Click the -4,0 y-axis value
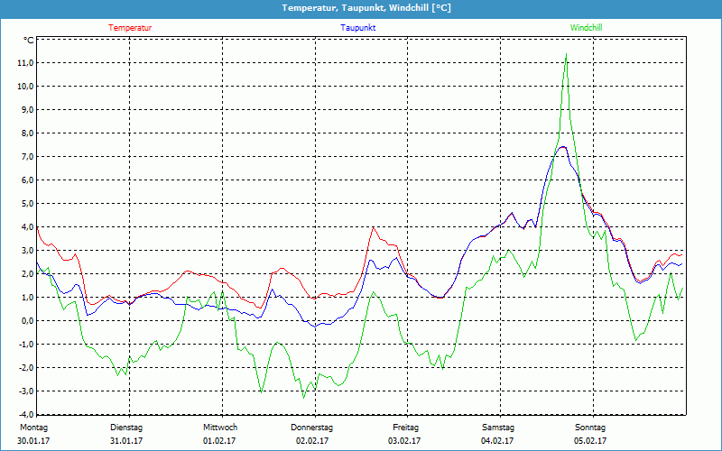The width and height of the screenshot is (722, 451). pos(24,415)
